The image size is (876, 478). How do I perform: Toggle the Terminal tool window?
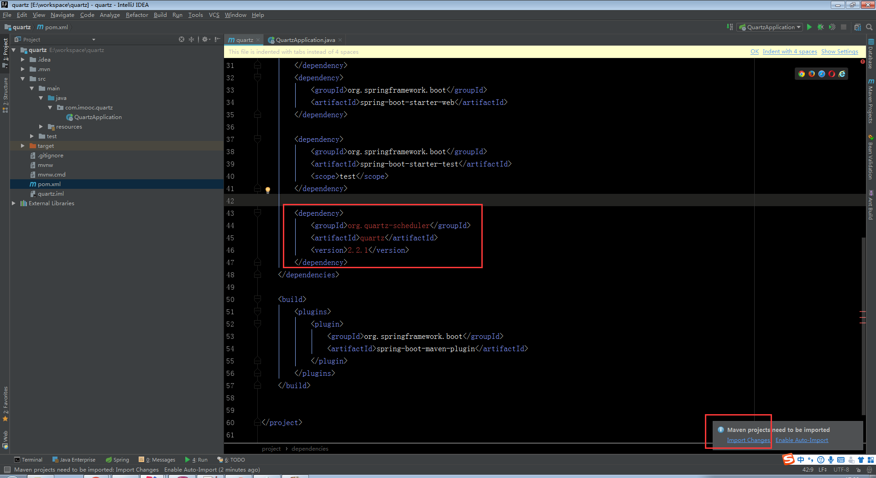(28, 460)
